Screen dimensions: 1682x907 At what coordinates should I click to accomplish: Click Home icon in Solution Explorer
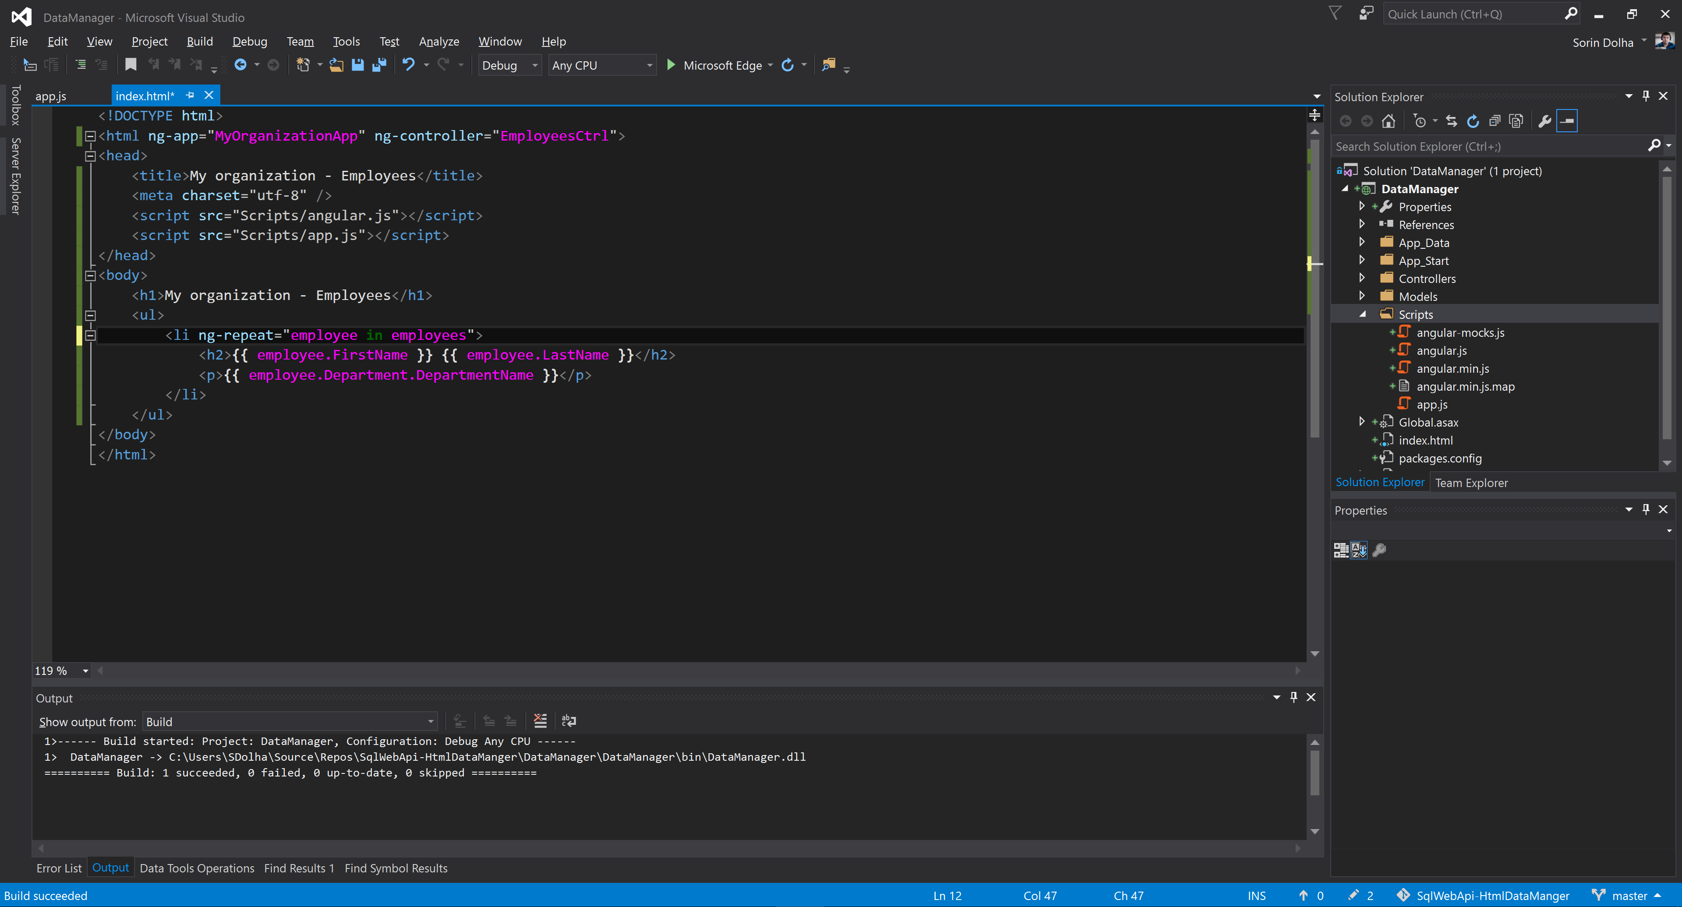[1388, 121]
